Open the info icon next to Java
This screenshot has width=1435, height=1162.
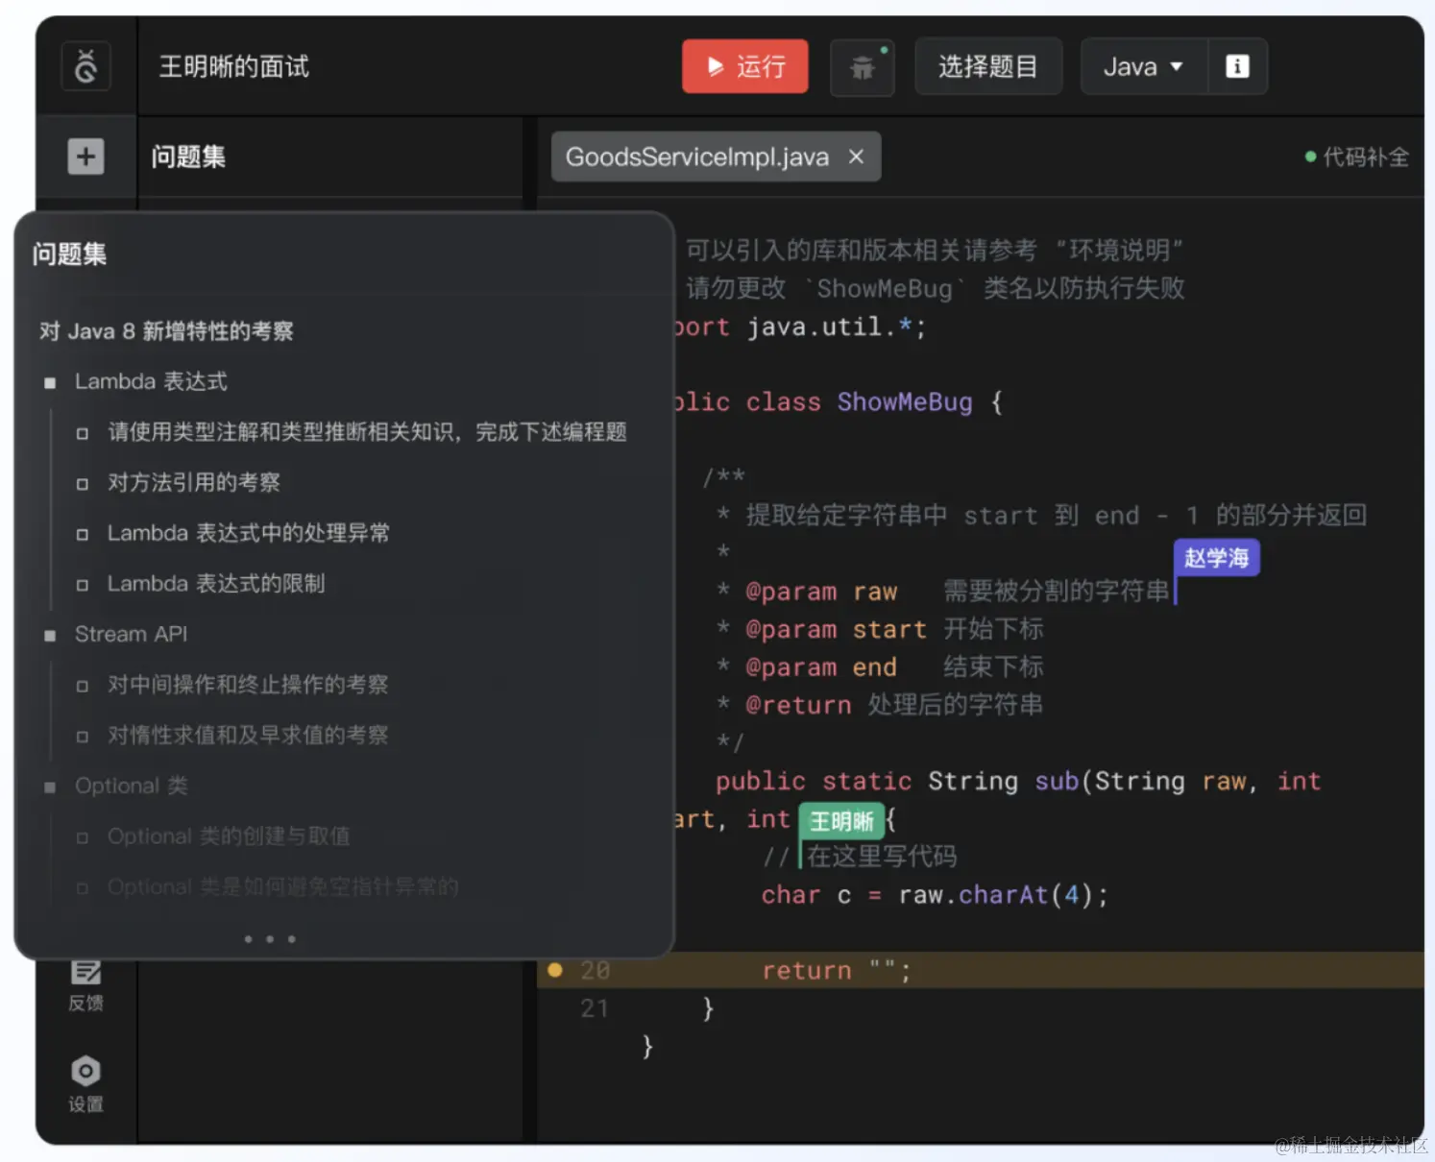click(1237, 66)
